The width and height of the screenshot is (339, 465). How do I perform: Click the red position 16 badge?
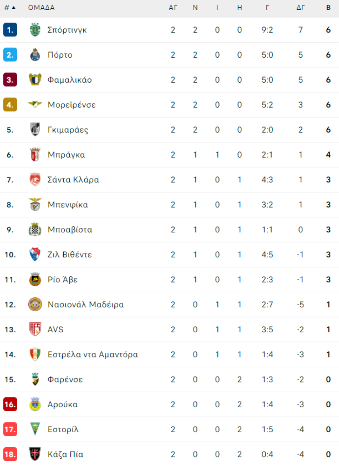click(x=10, y=404)
